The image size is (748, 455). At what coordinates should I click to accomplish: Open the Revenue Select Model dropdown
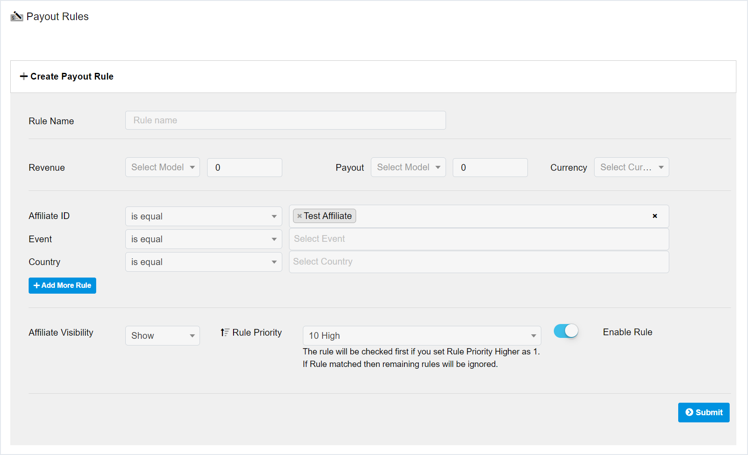pos(162,167)
